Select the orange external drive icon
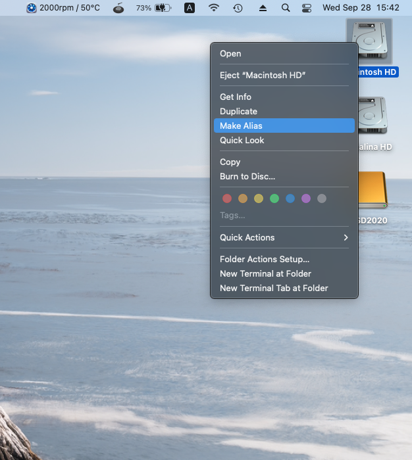 [x=373, y=190]
